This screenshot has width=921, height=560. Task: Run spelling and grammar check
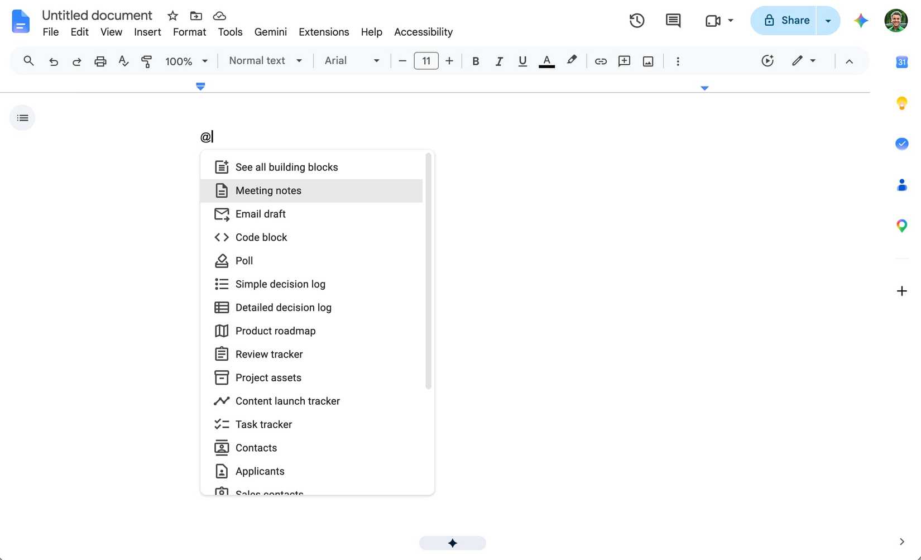[124, 61]
